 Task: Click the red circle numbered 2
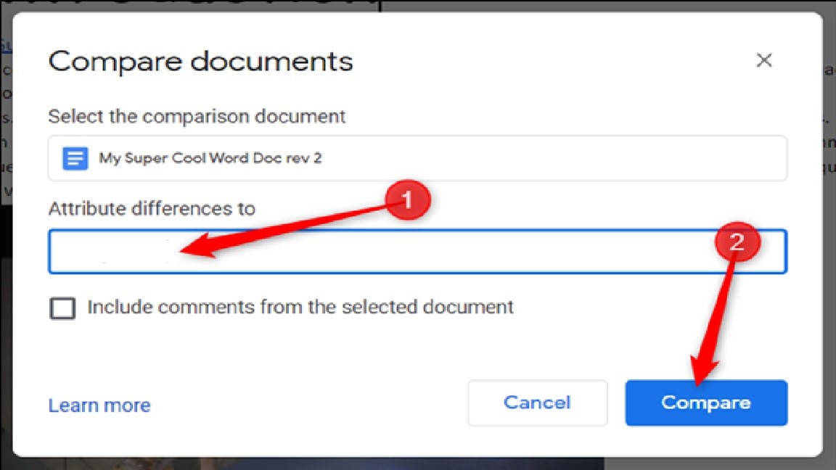coord(737,242)
